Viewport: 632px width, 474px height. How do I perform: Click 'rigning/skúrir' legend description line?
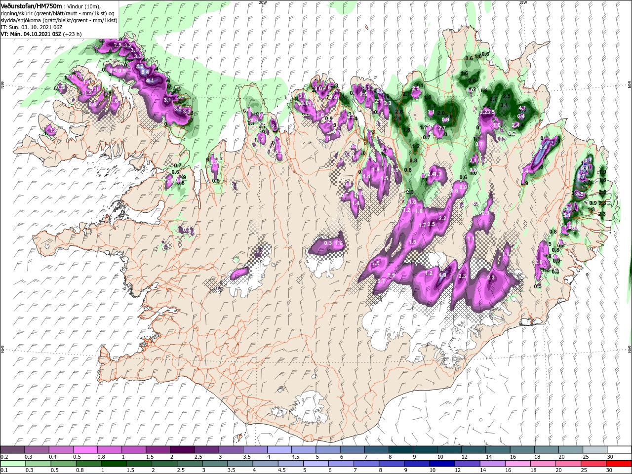57,13
